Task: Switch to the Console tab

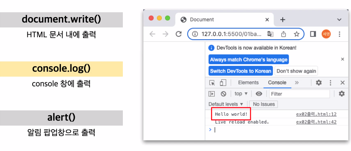Action: [277, 82]
